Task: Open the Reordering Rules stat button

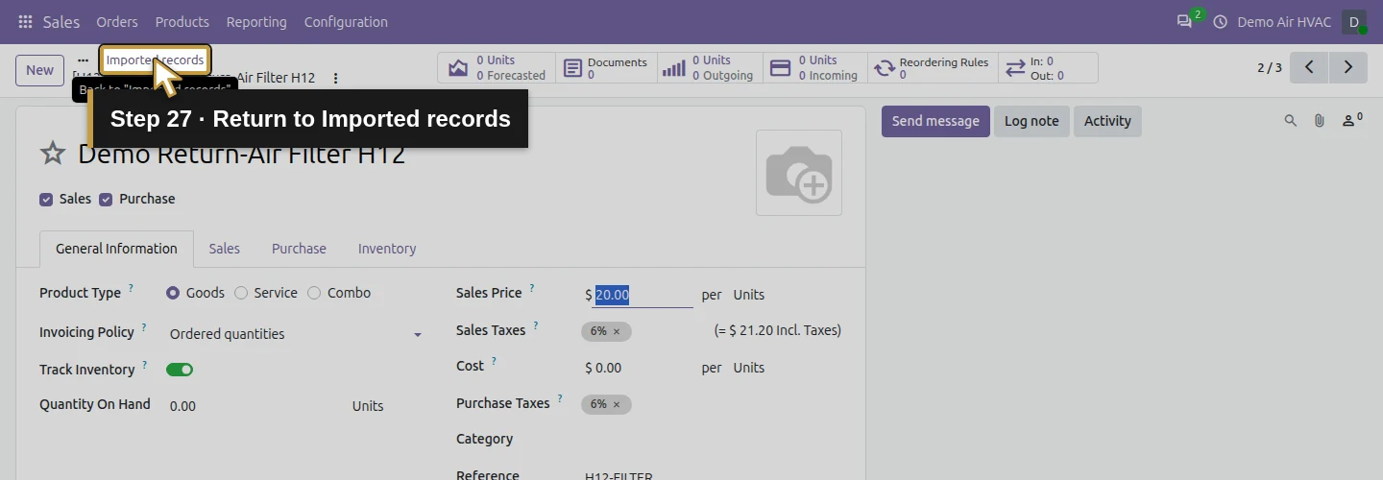Action: (x=931, y=67)
